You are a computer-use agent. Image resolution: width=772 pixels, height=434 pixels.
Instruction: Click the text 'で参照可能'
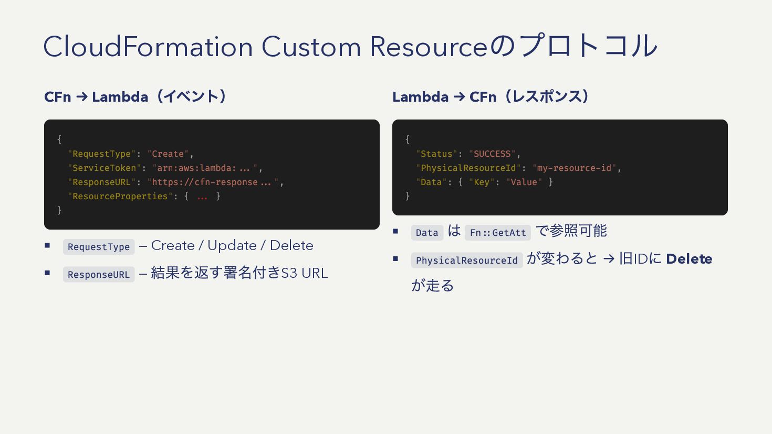[571, 231]
